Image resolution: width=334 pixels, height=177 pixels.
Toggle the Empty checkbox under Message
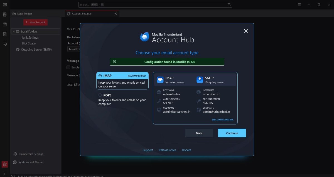click(x=68, y=67)
